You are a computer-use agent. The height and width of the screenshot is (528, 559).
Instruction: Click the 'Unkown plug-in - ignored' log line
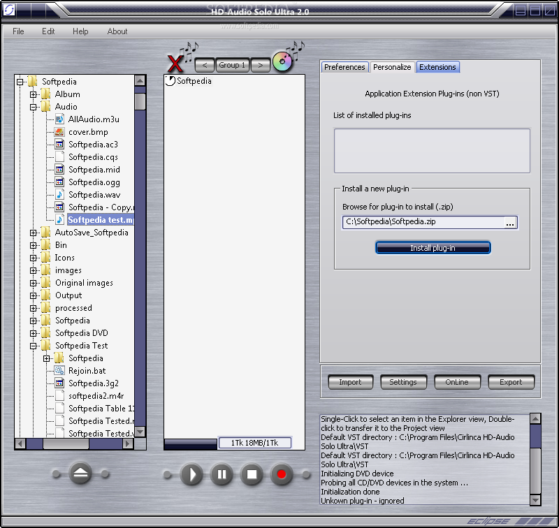(362, 501)
